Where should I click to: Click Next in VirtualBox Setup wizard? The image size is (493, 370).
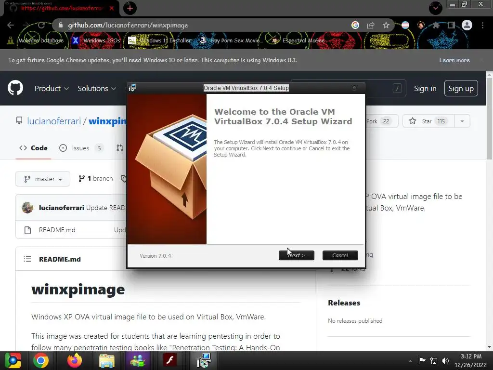pyautogui.click(x=296, y=255)
